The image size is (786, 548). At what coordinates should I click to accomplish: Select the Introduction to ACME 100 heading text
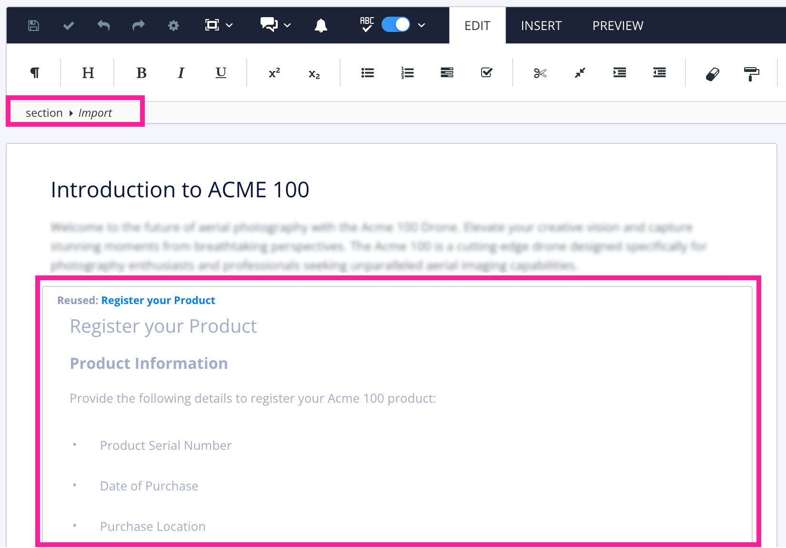click(x=180, y=189)
